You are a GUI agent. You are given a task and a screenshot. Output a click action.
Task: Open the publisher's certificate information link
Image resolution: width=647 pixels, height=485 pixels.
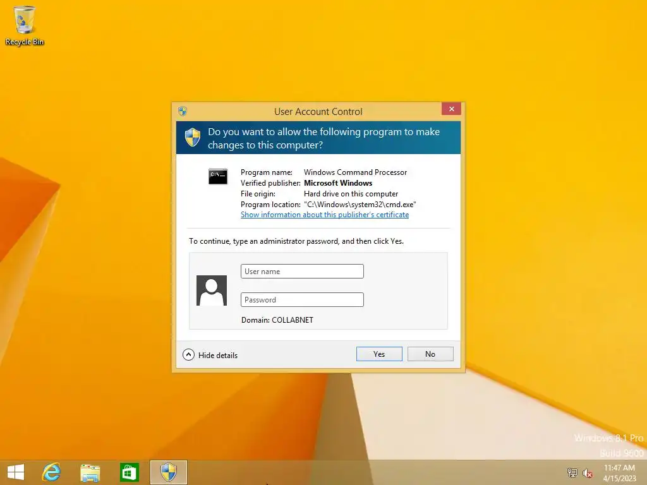click(325, 215)
